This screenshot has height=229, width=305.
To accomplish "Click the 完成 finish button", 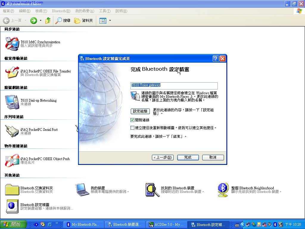I will click(x=188, y=157).
